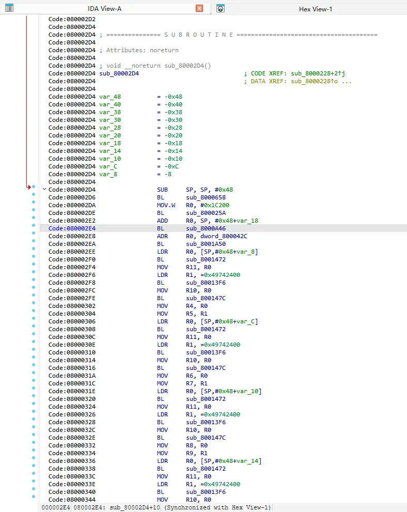Toggle breakpoint dot at Code:080002D6 line

(34, 194)
